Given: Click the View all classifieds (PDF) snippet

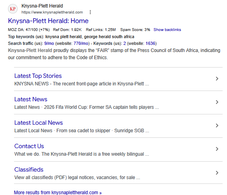Looking at the screenshot, I should pos(77,178).
